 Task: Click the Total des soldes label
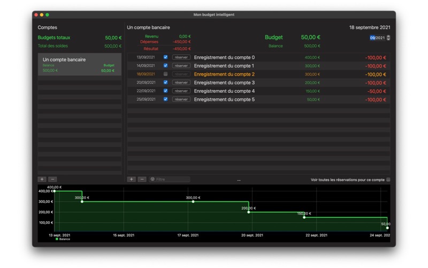[x=52, y=46]
